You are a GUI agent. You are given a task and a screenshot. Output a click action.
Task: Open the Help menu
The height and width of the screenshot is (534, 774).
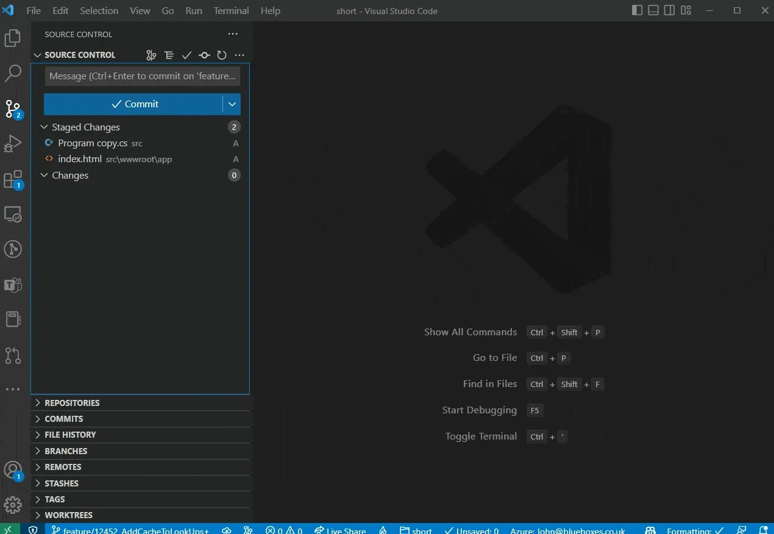271,11
